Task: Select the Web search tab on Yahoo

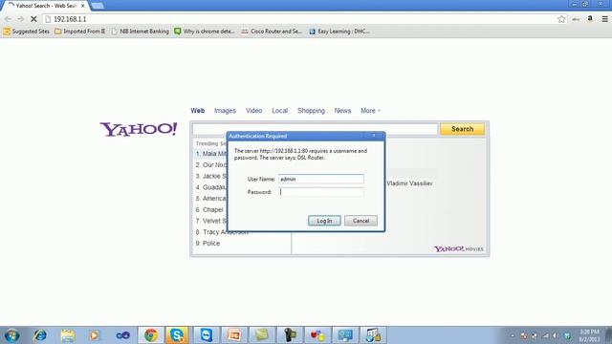Action: pos(198,111)
